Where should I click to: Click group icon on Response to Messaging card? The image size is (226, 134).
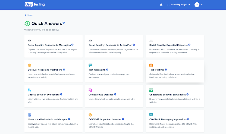click(29, 41)
